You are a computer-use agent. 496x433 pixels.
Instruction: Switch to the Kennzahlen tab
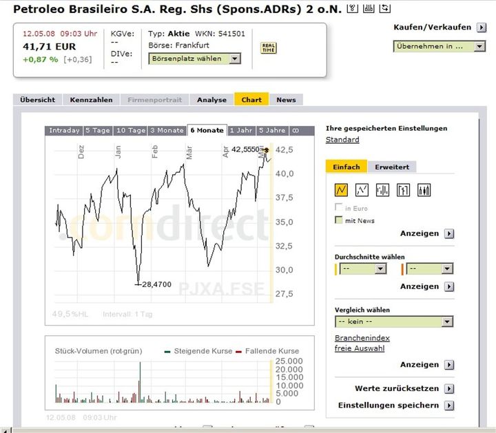tap(91, 100)
